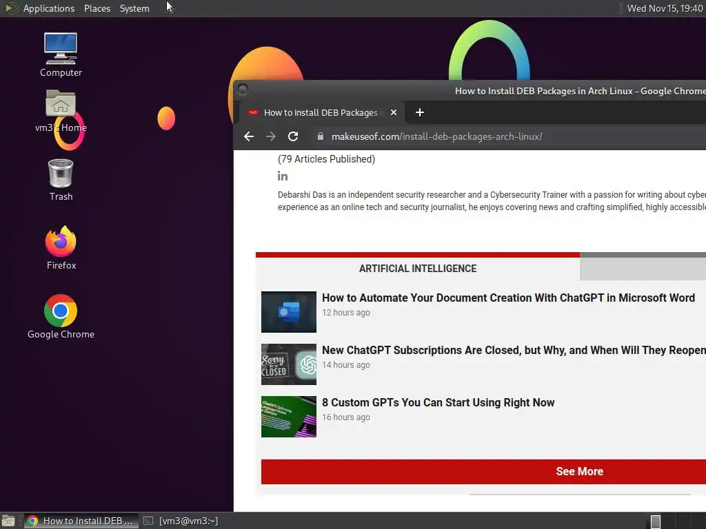The height and width of the screenshot is (529, 706).
Task: Open article on New ChatGPT Subscriptions Are Closed
Action: (514, 350)
